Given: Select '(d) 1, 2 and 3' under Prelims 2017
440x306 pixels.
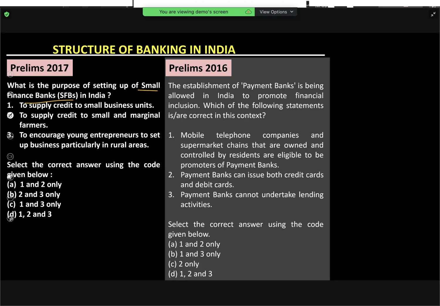Looking at the screenshot, I should click(x=29, y=214).
